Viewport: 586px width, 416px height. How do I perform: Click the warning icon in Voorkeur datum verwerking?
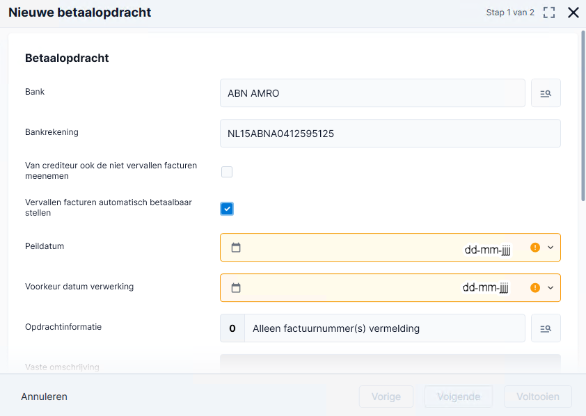coord(535,287)
